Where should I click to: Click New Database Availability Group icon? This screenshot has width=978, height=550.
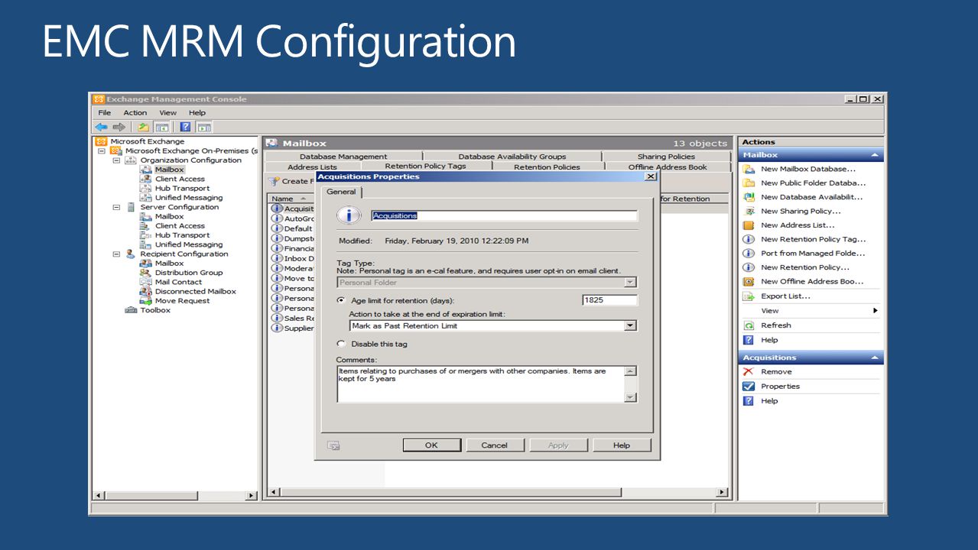tap(749, 197)
